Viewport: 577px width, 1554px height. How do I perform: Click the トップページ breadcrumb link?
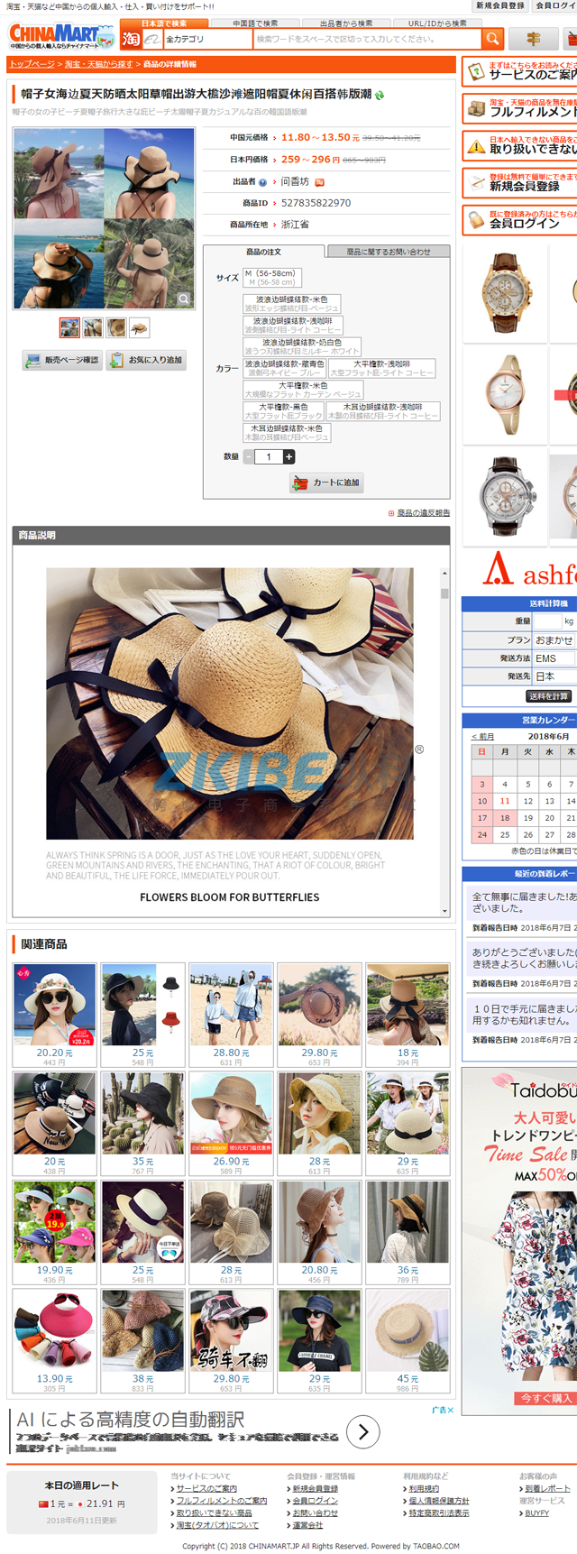(x=32, y=64)
